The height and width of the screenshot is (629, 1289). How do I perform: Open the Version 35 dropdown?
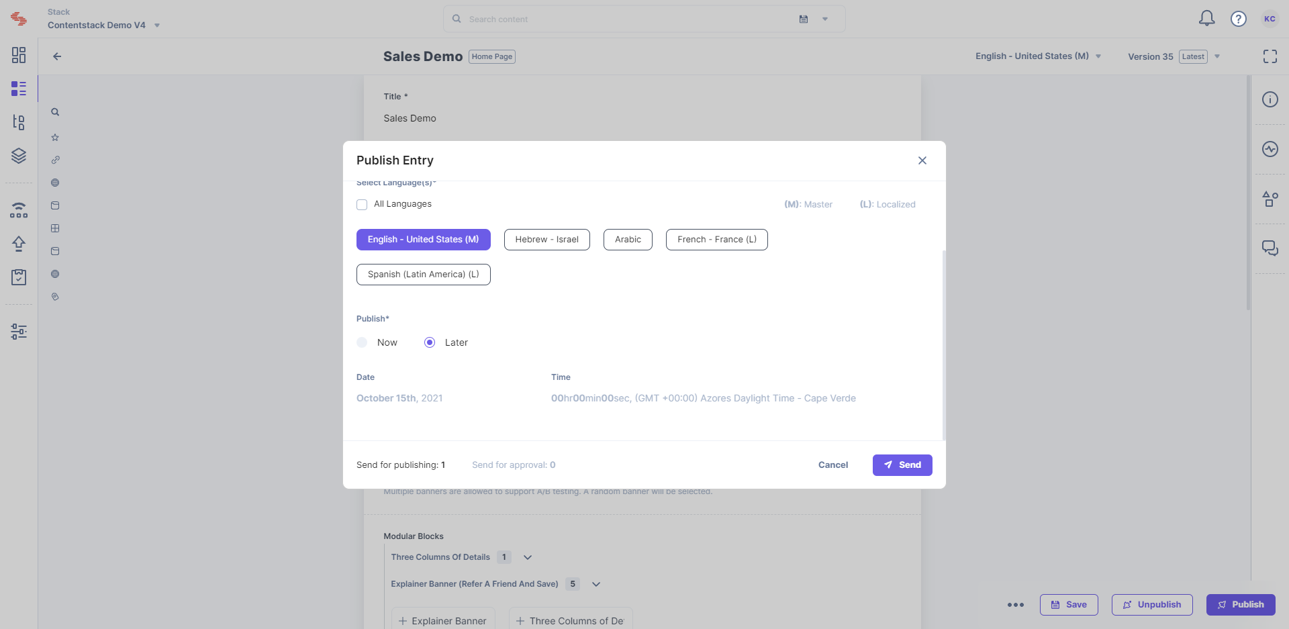click(x=1174, y=56)
